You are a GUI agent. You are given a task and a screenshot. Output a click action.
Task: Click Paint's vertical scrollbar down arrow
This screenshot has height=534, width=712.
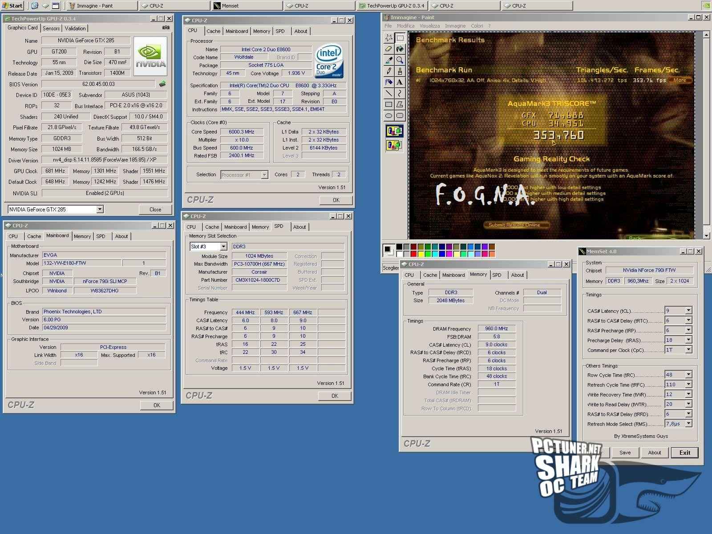click(706, 235)
